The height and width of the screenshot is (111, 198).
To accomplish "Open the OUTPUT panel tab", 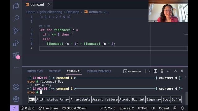I will (55, 71).
